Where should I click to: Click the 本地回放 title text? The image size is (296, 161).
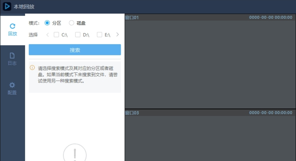coord(24,7)
